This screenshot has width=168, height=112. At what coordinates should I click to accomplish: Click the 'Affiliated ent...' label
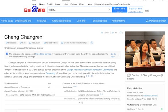click(x=70, y=91)
